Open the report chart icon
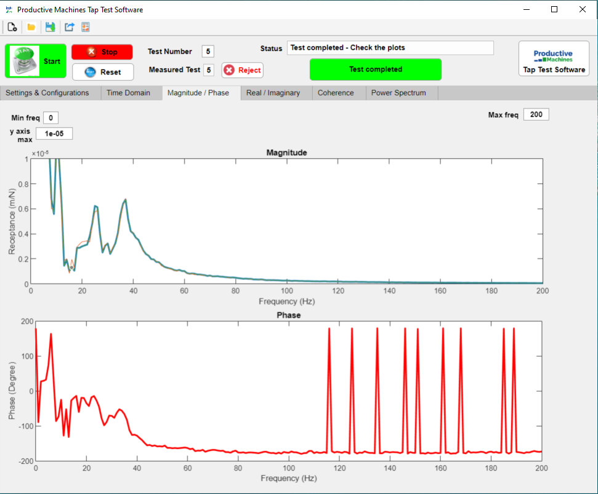Image resolution: width=598 pixels, height=494 pixels. [x=86, y=27]
